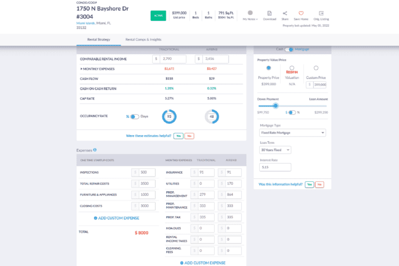This screenshot has width=399, height=266.
Task: Click the Download document icon
Action: point(269,13)
